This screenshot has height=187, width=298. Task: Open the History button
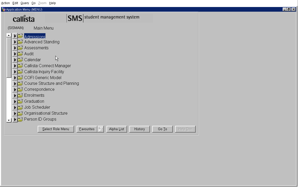140,129
